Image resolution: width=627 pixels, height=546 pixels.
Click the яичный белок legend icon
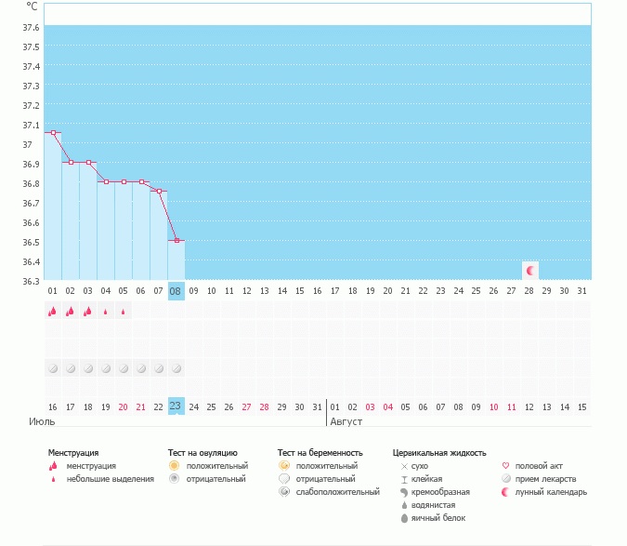tap(404, 517)
